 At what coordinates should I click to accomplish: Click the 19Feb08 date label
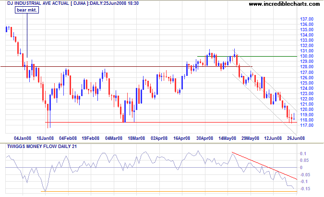click(x=91, y=138)
